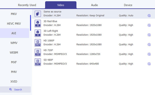Select the Same as source copy icon
The image size is (155, 95).
(38, 14)
